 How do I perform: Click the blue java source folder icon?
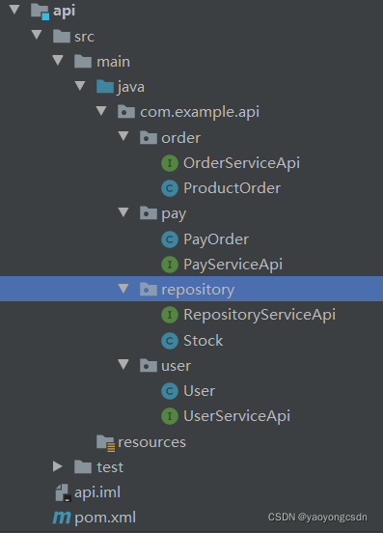click(105, 86)
